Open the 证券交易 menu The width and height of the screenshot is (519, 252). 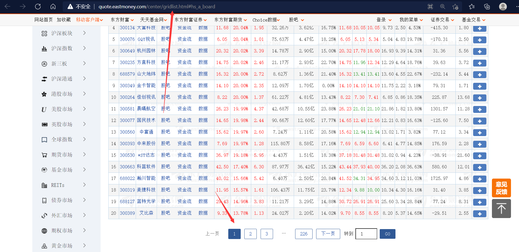pyautogui.click(x=442, y=20)
